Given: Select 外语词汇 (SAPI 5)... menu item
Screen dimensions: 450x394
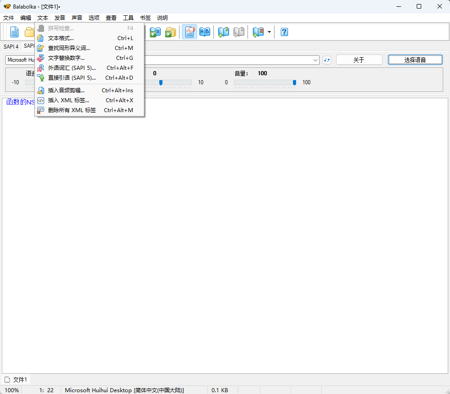Looking at the screenshot, I should 89,68.
